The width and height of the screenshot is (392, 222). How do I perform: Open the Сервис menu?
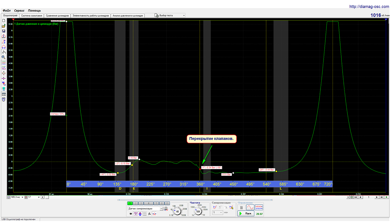coord(19,10)
